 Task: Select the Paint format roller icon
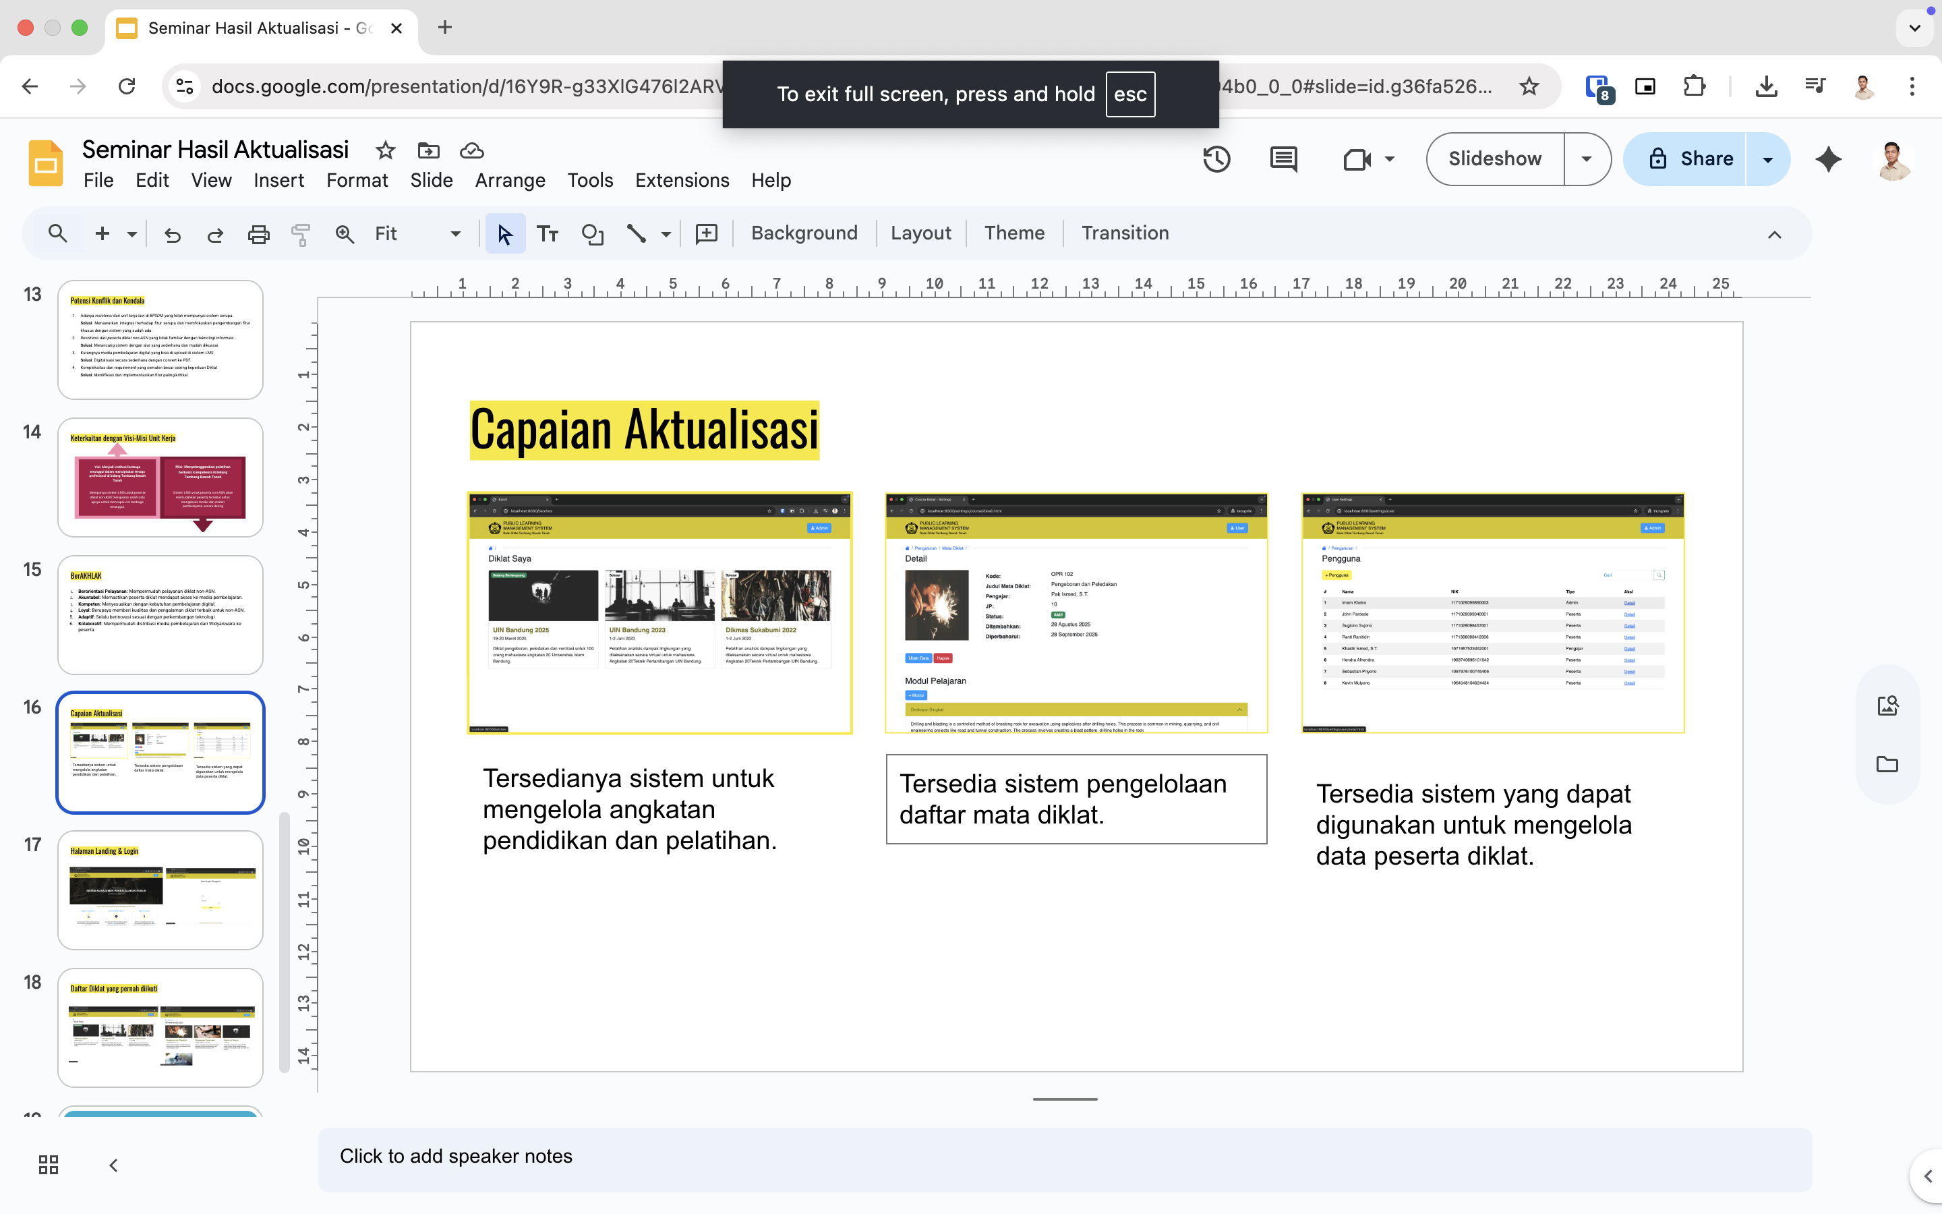coord(301,233)
